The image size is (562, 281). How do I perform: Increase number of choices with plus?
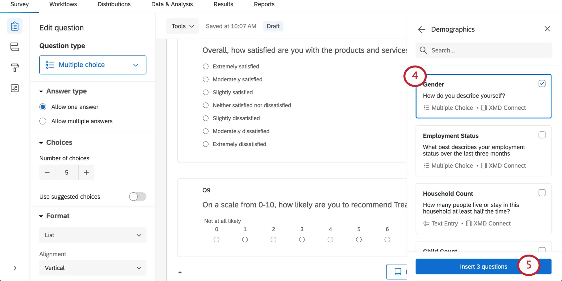click(x=86, y=173)
